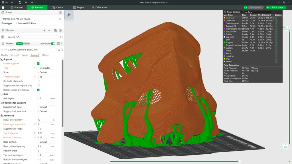Add a filament with plus icon

[x=44, y=30]
